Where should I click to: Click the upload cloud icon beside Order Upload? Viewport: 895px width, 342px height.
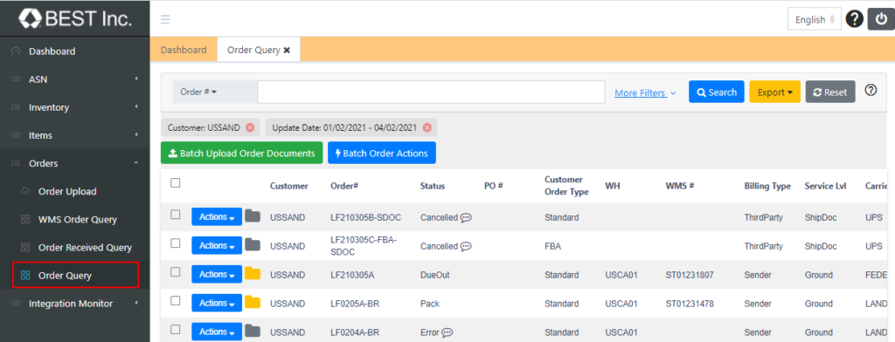pyautogui.click(x=25, y=192)
